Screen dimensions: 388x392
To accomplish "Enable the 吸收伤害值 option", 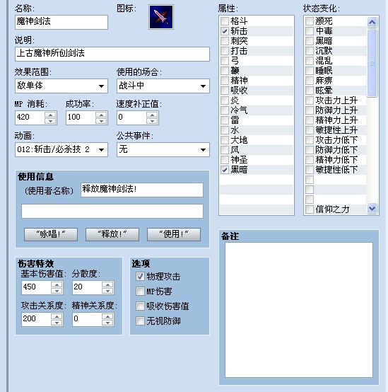I will [140, 306].
